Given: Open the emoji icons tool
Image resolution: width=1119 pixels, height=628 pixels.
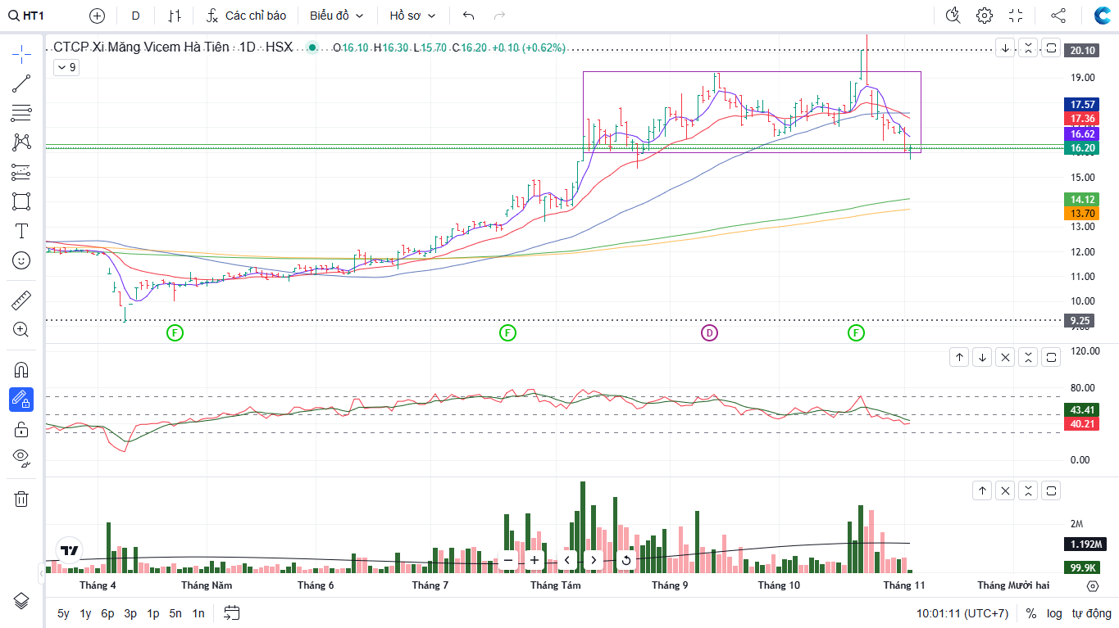Looking at the screenshot, I should 21,260.
